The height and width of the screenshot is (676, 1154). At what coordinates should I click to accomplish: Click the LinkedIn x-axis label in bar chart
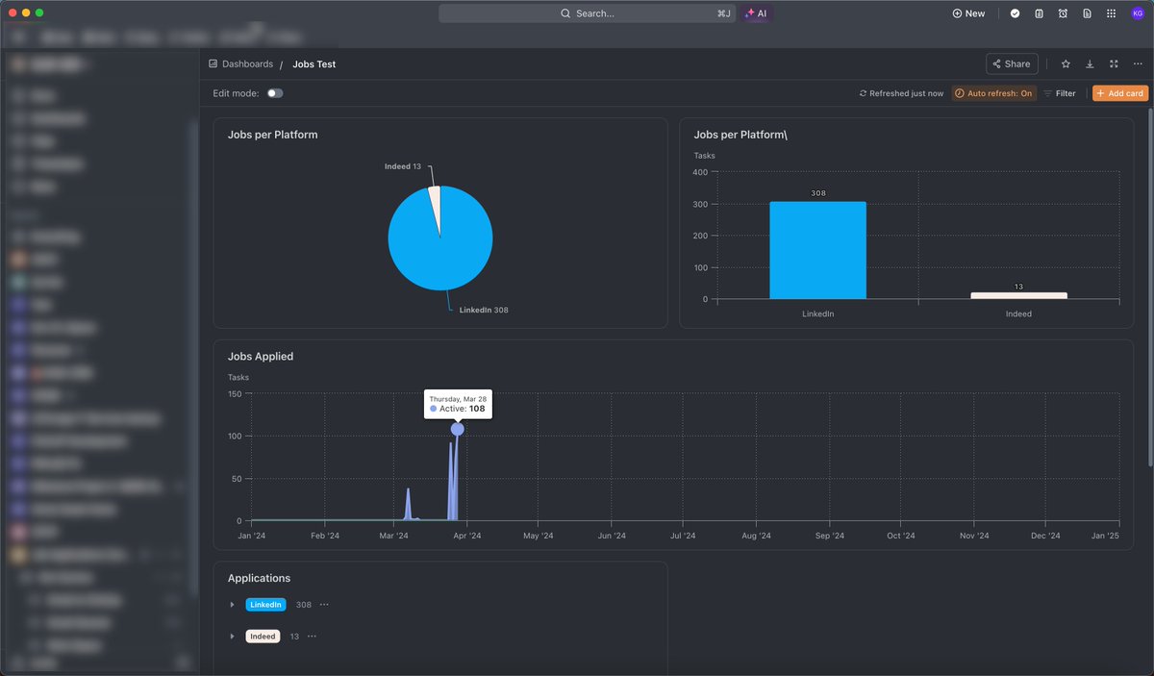[x=817, y=314]
